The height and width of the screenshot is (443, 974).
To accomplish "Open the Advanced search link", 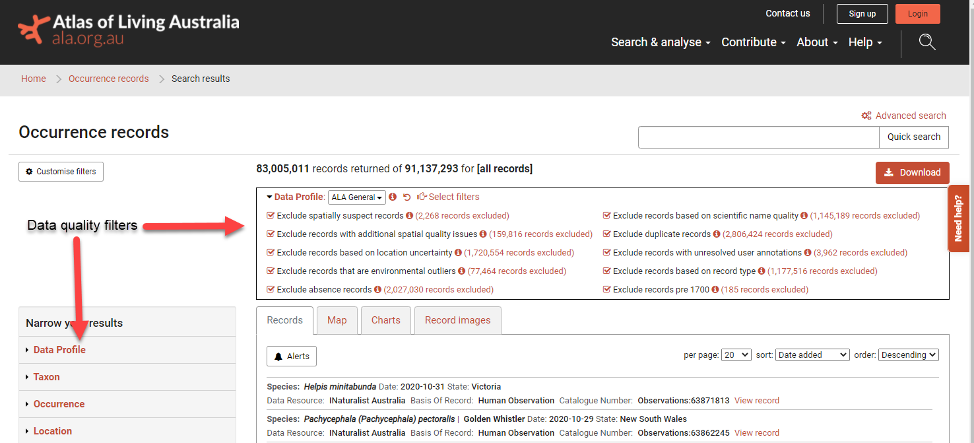I will [x=910, y=116].
